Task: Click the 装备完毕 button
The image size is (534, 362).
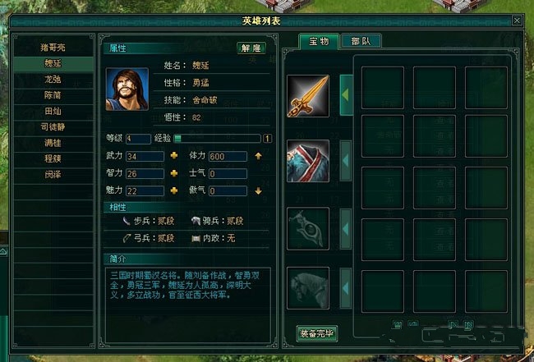Action: click(x=317, y=333)
